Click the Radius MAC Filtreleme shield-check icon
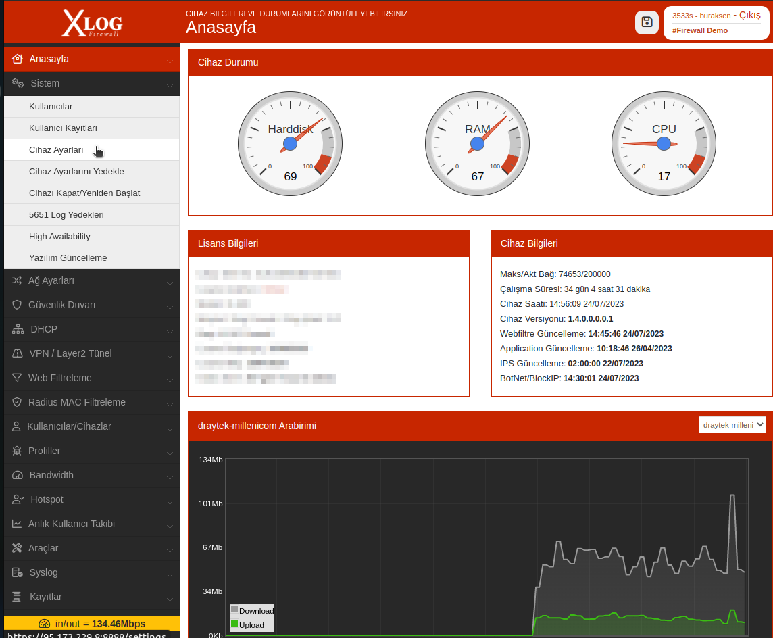Viewport: 773px width, 638px height. click(17, 402)
